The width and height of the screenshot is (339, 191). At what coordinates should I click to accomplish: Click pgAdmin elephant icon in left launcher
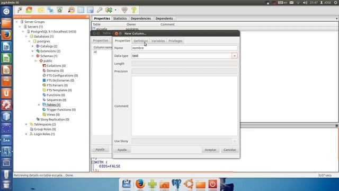pos(6,152)
